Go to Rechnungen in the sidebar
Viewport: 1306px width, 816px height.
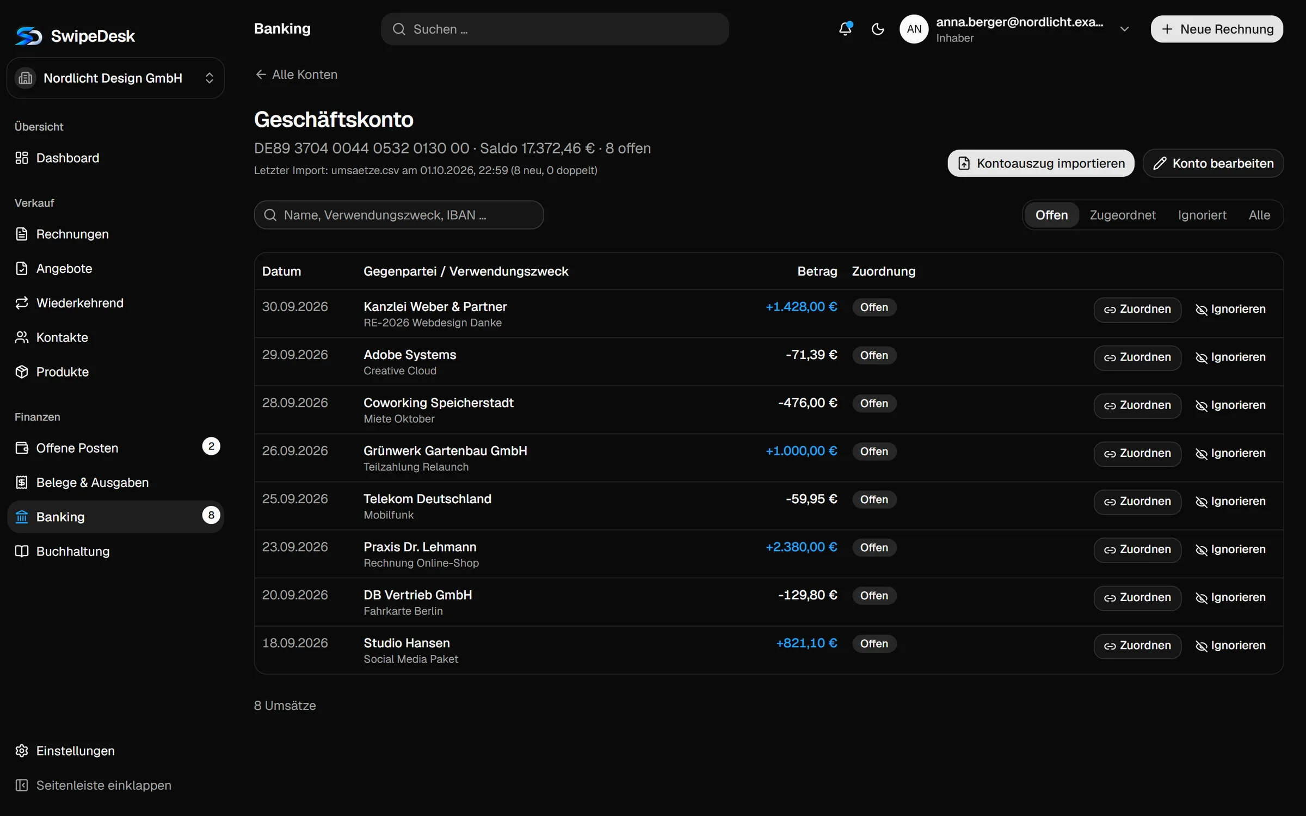click(x=115, y=234)
